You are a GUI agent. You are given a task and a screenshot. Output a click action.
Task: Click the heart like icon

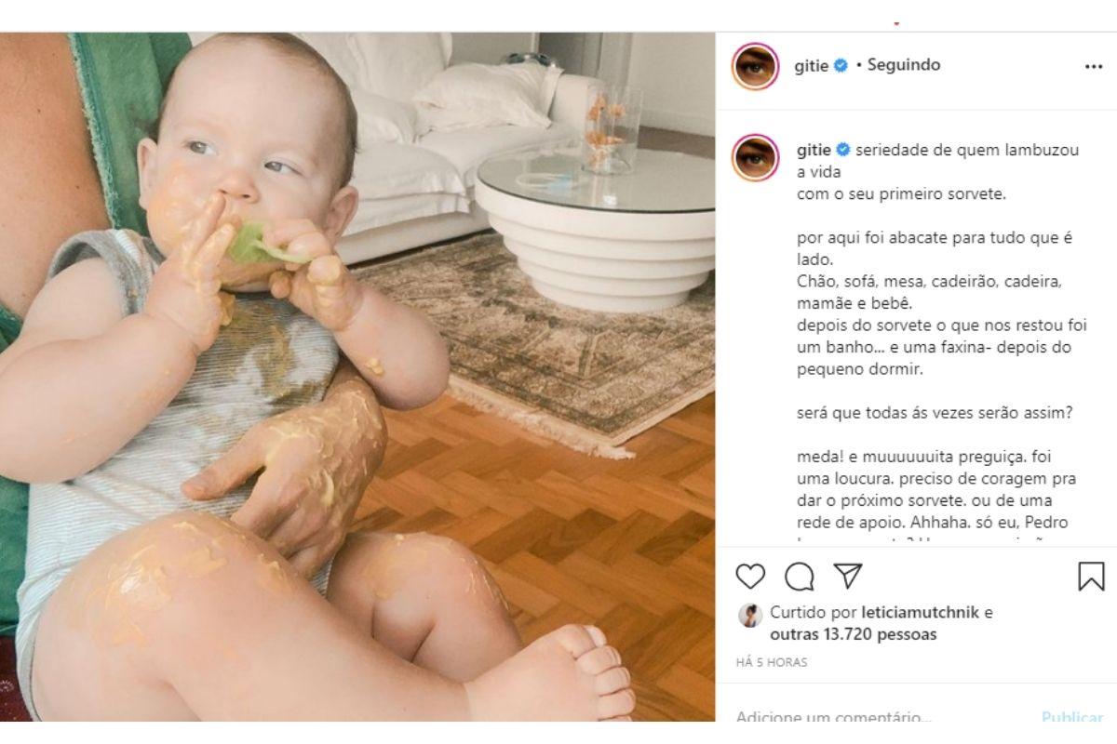pyautogui.click(x=750, y=577)
